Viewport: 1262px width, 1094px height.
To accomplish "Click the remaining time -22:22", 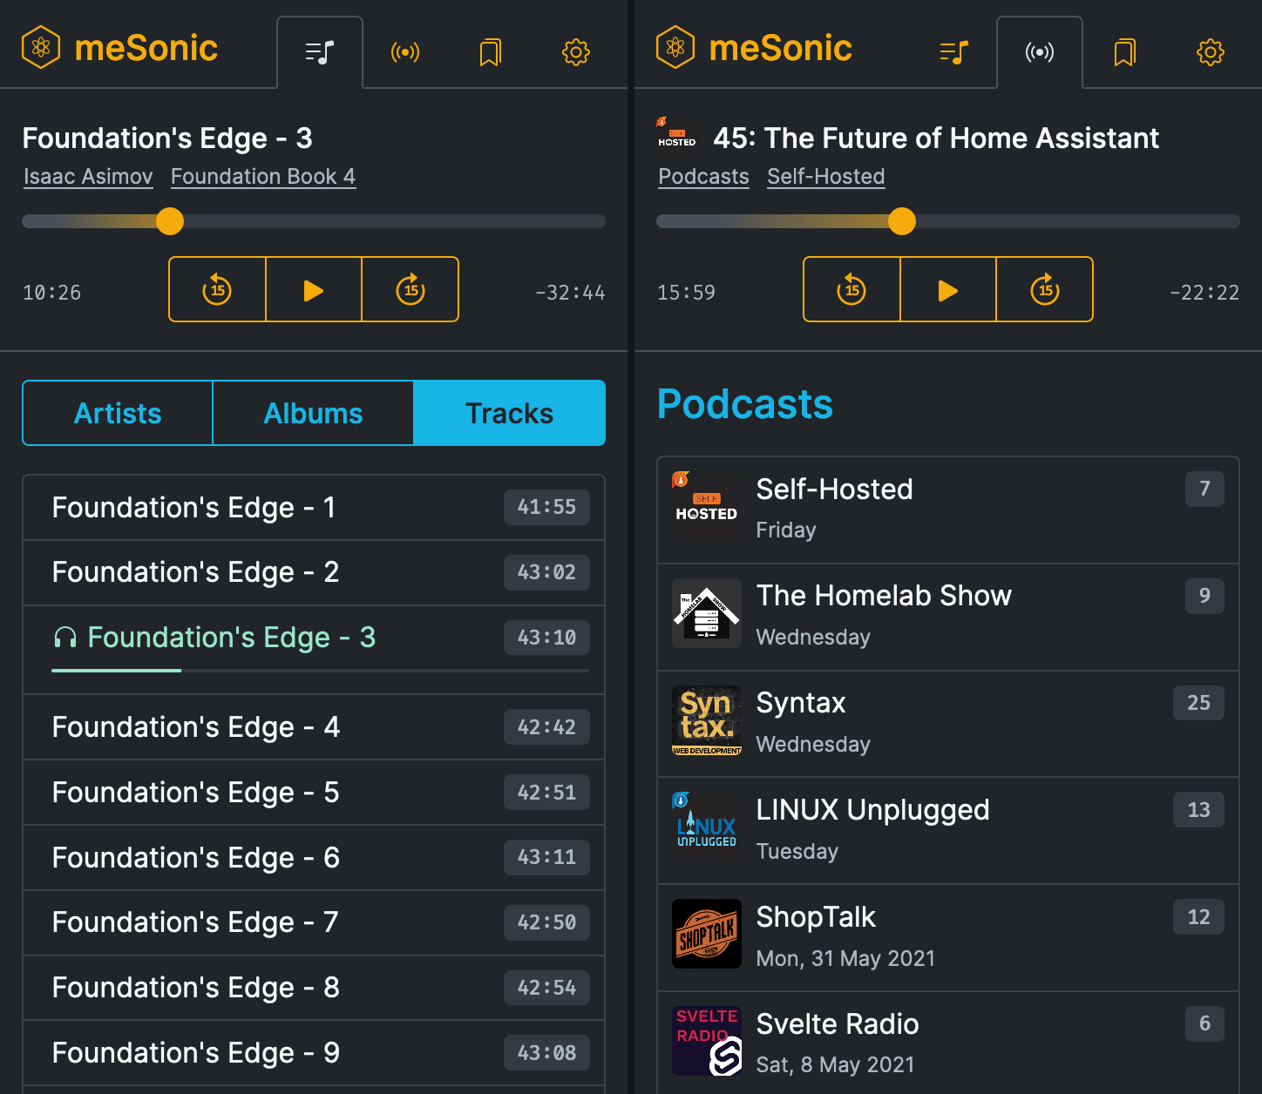I will tap(1204, 293).
